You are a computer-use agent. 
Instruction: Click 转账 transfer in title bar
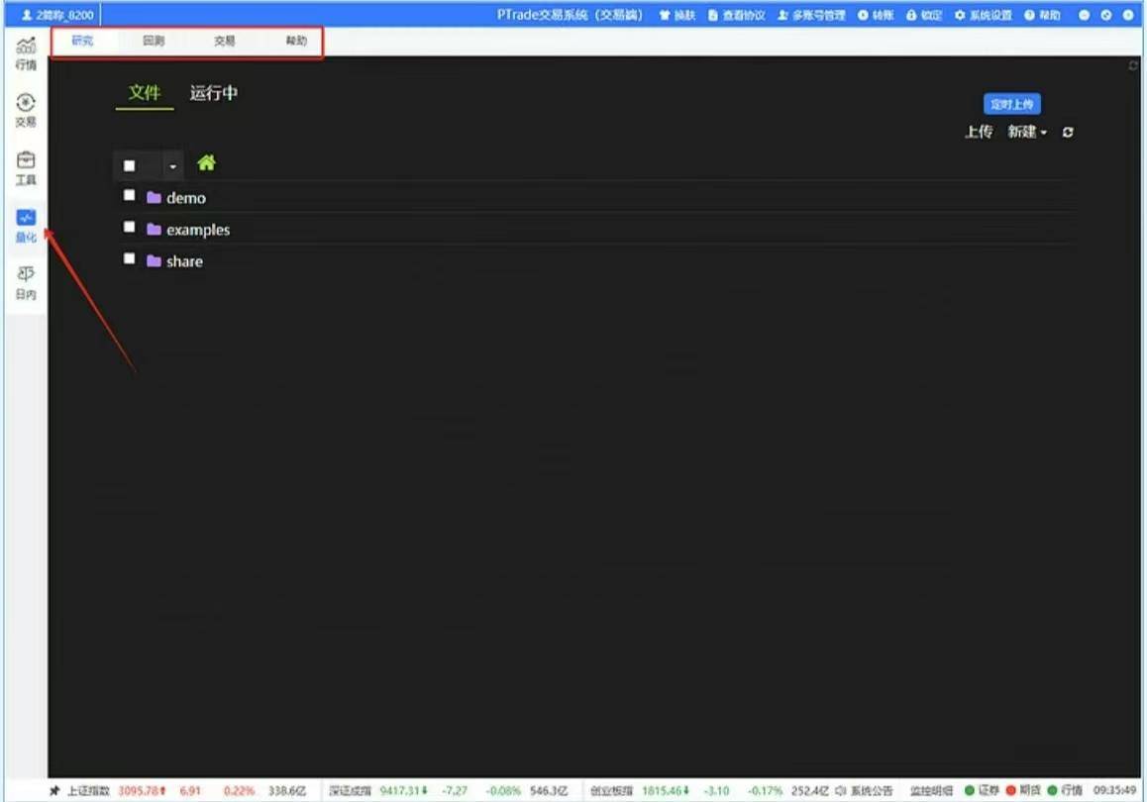click(x=876, y=15)
